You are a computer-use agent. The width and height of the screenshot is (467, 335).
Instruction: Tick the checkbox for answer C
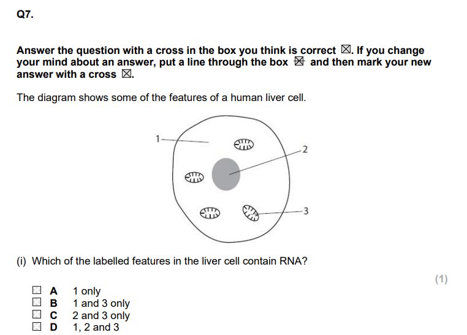pyautogui.click(x=37, y=314)
